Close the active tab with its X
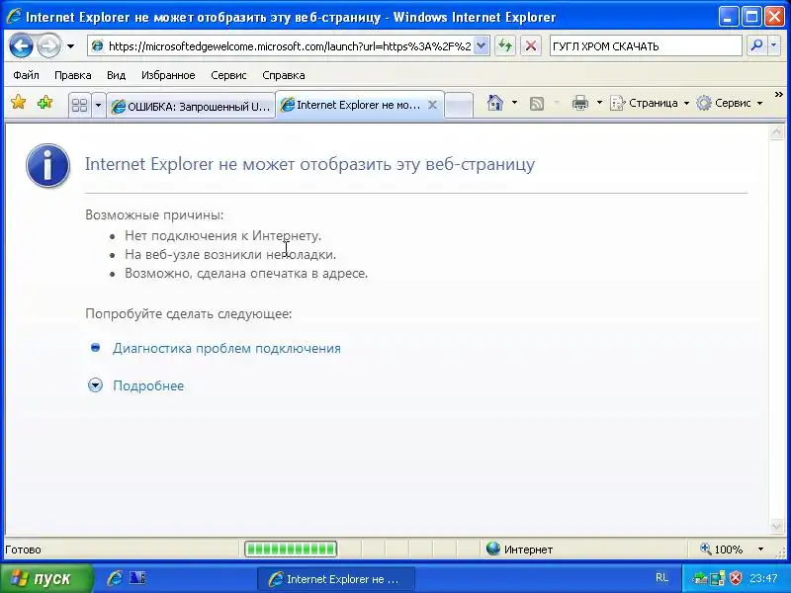The image size is (791, 593). click(432, 105)
